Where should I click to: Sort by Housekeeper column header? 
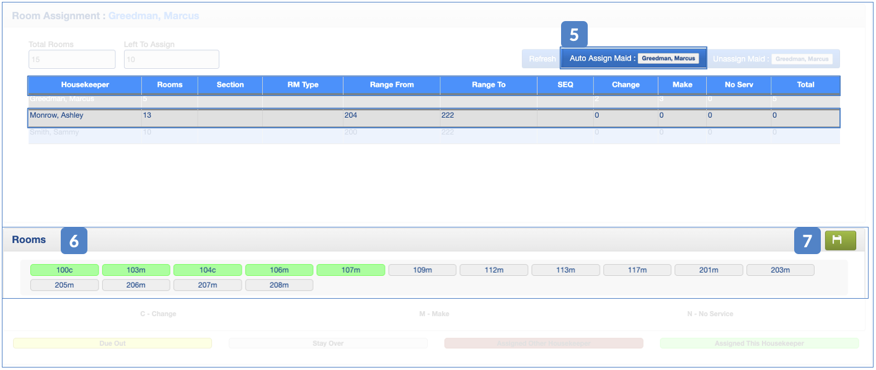coord(85,85)
